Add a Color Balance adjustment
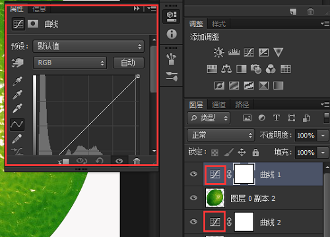 226,69
